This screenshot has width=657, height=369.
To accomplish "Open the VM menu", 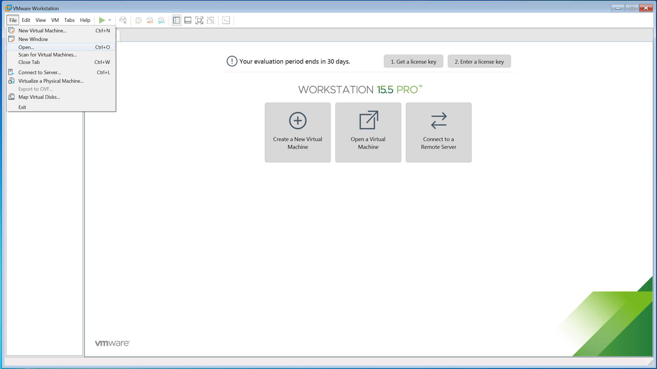I will tap(55, 20).
